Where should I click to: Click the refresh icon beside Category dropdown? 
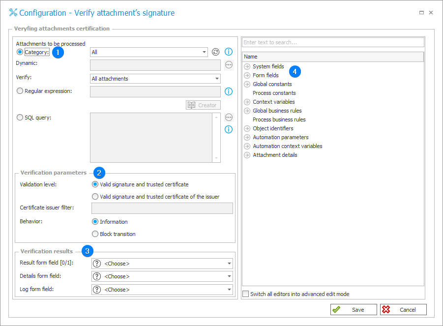(215, 52)
